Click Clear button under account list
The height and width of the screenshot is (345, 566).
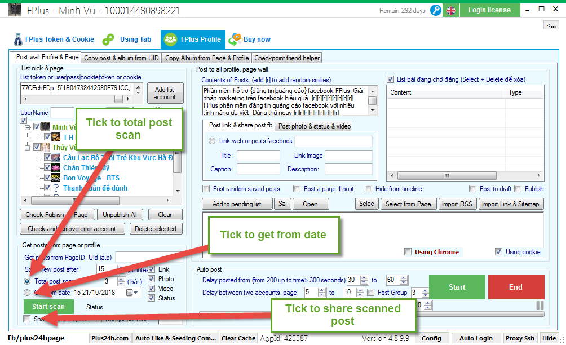pos(165,215)
